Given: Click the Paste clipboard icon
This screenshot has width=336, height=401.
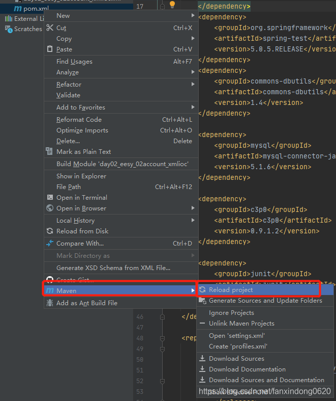Looking at the screenshot, I should (50, 49).
